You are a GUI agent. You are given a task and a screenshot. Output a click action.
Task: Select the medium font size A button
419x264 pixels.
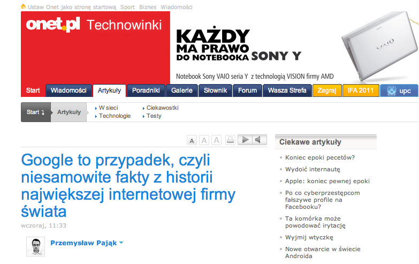click(204, 140)
